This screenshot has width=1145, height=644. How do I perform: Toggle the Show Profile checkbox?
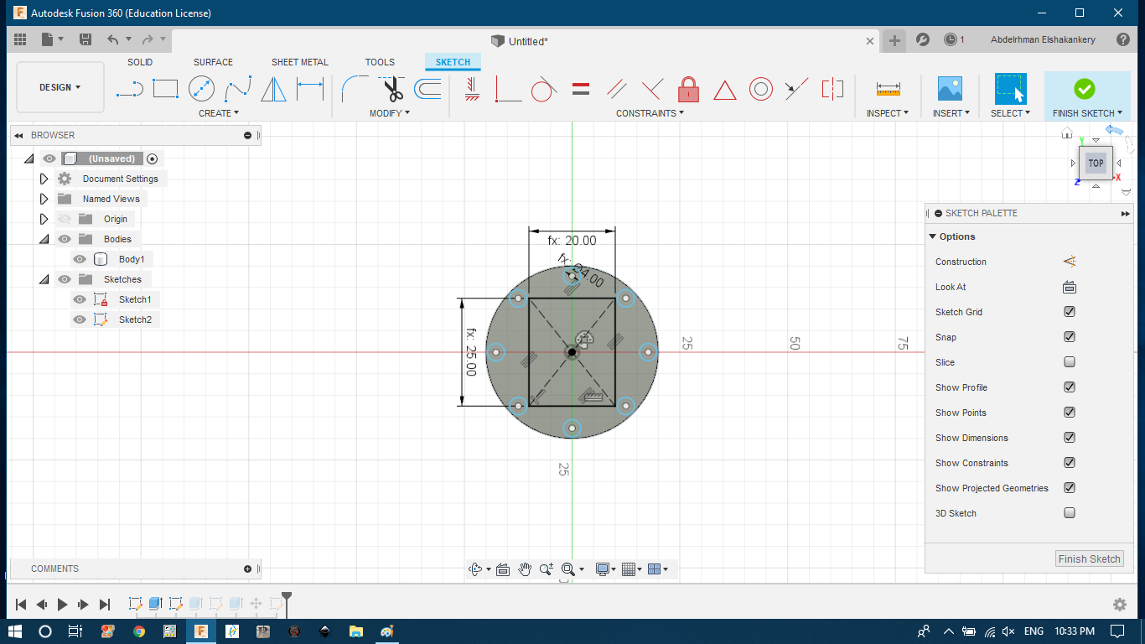pyautogui.click(x=1070, y=387)
